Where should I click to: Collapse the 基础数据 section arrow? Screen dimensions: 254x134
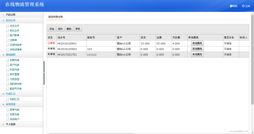(3, 55)
